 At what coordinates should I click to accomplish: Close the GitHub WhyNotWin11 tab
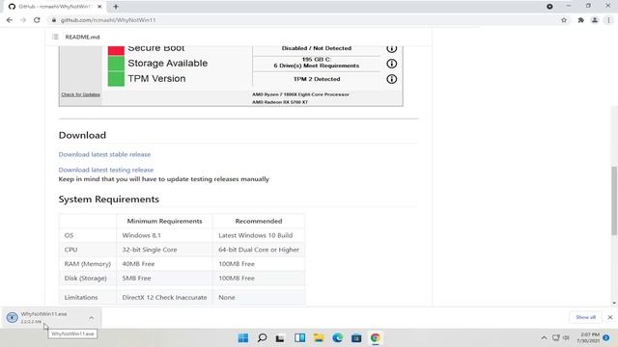[x=99, y=7]
